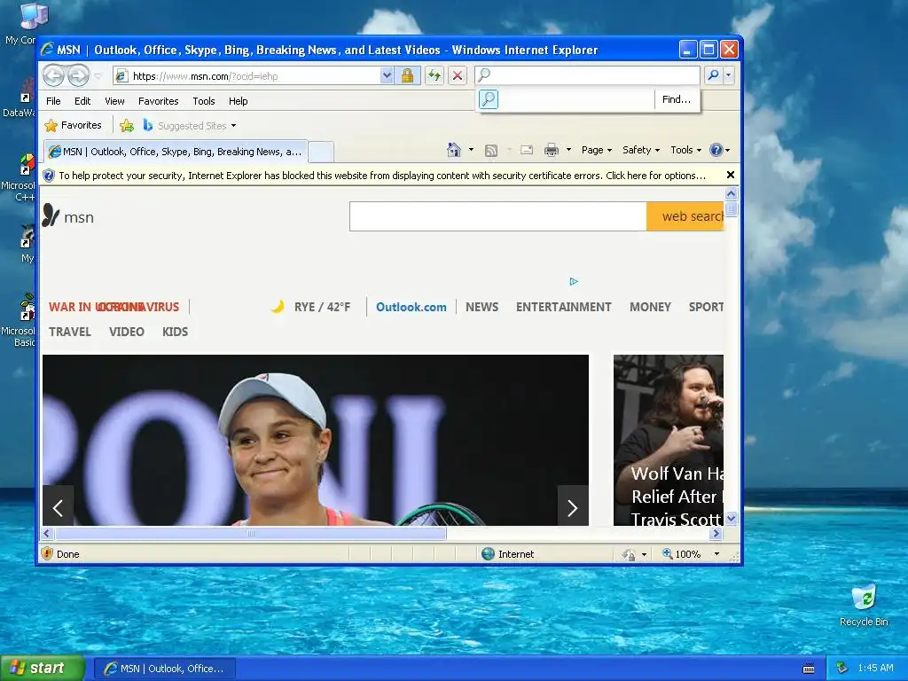Screen dimensions: 908x681
Task: Expand the Home button dropdown arrow
Action: (x=471, y=150)
